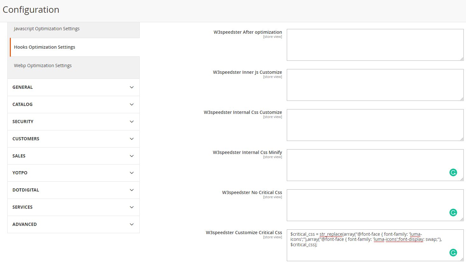Image resolution: width=466 pixels, height=279 pixels.
Task: Expand the SALES settings group
Action: [x=73, y=156]
